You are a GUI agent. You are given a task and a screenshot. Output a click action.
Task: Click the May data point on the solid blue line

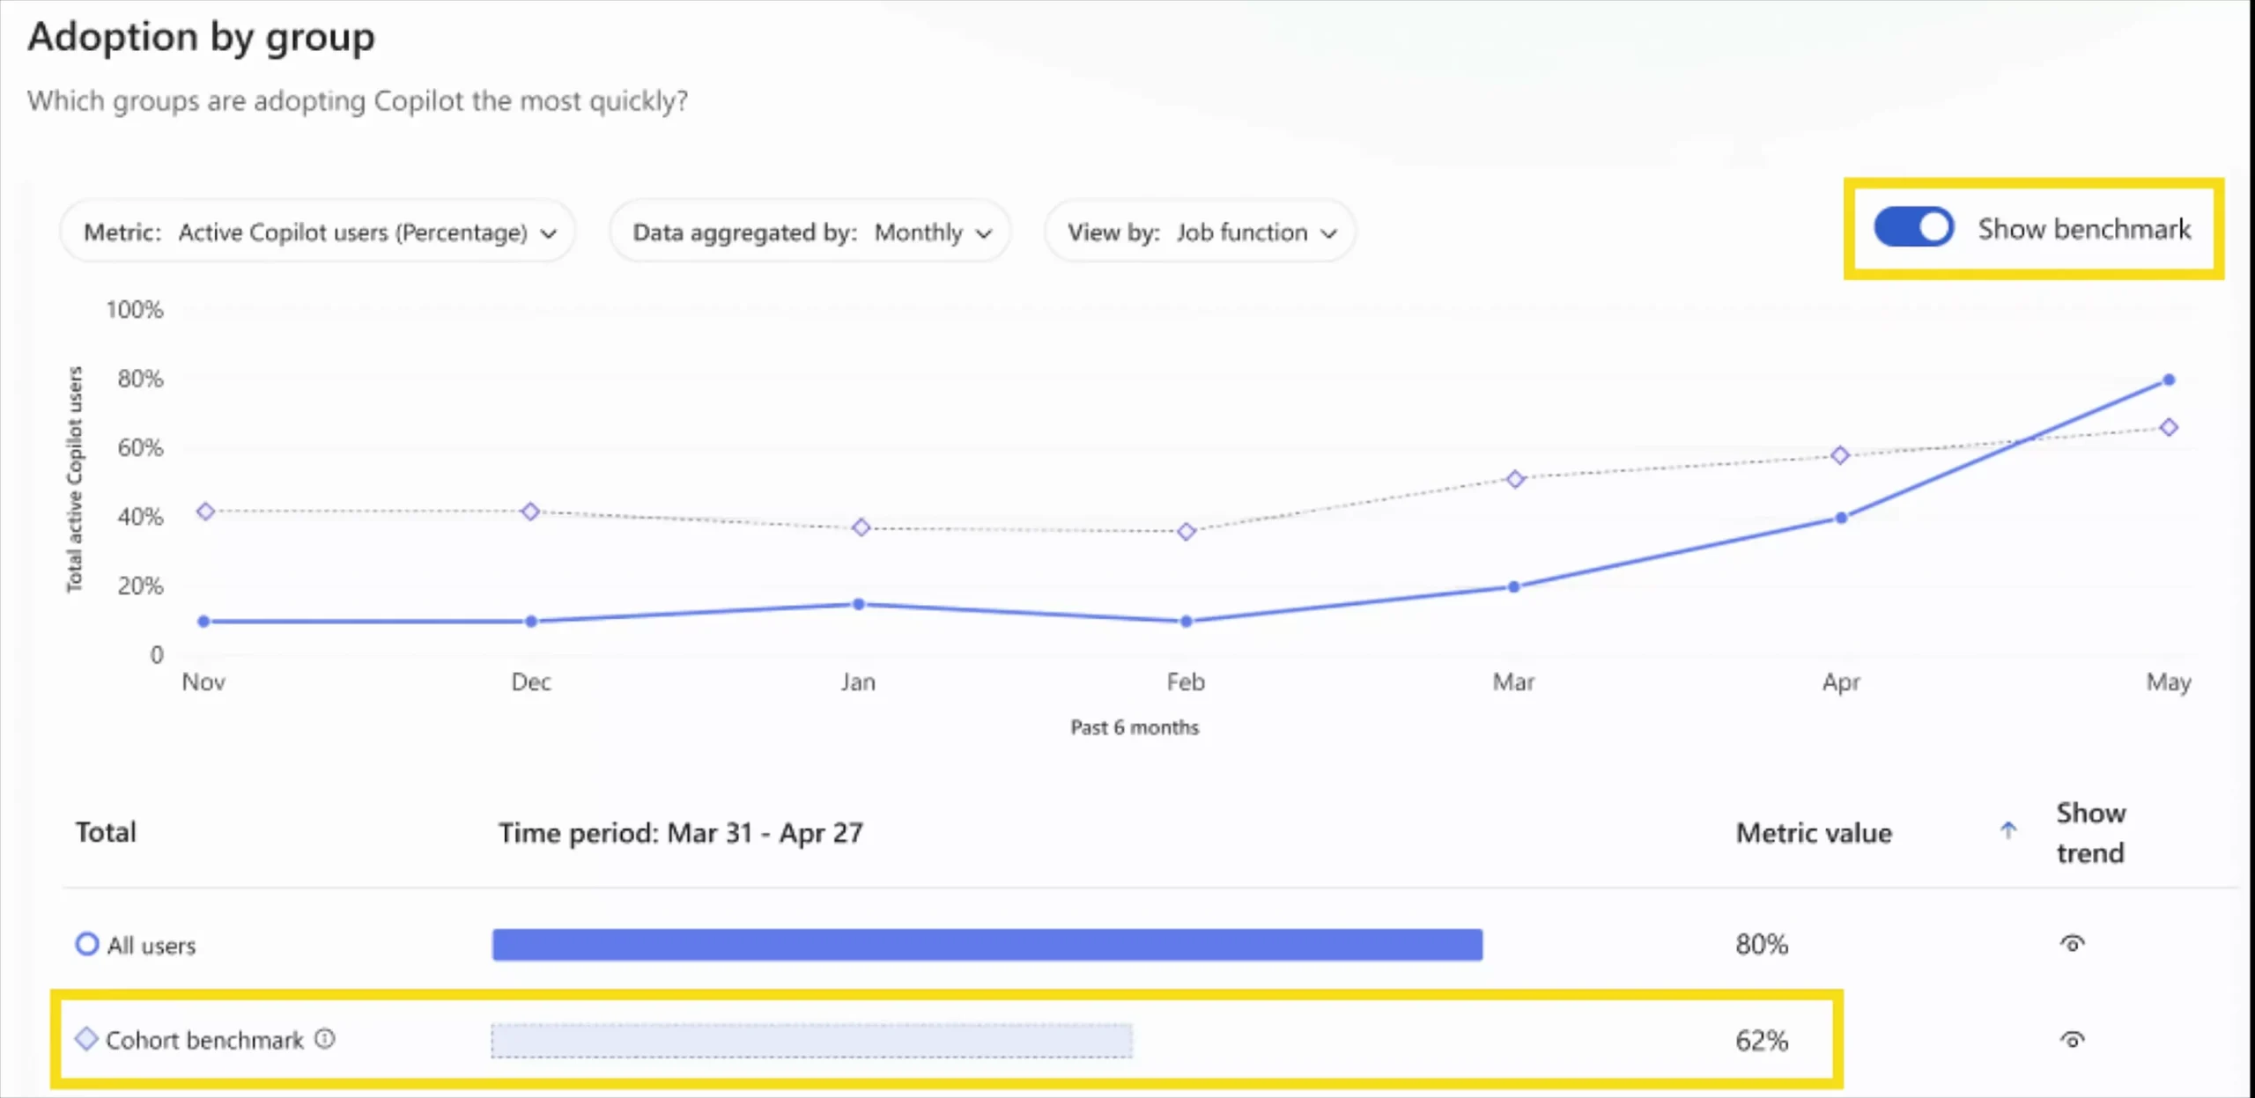pos(2168,380)
